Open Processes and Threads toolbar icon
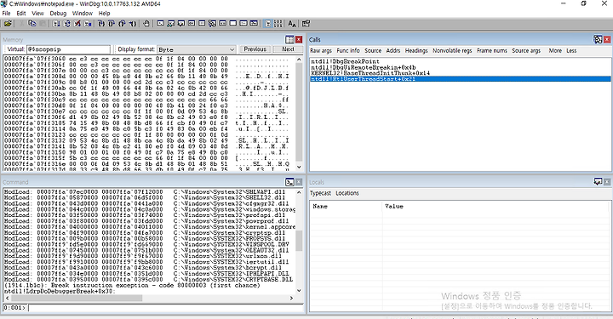Viewport: 613px width, 319px height. point(243,24)
